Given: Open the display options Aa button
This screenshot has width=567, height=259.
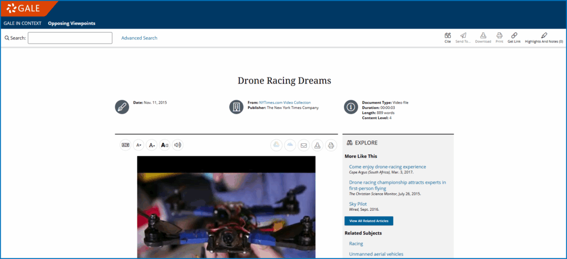Looking at the screenshot, I should tap(164, 145).
